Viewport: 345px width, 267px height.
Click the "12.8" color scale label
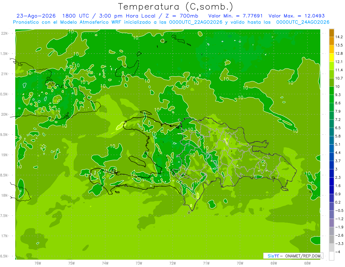coord(339,54)
